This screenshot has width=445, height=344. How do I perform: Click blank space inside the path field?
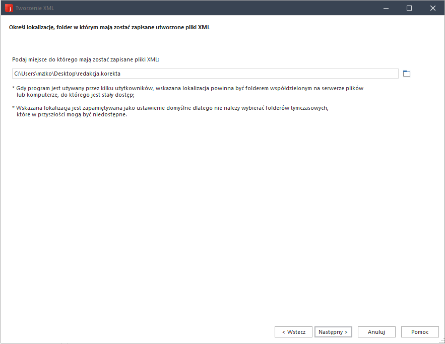252,74
